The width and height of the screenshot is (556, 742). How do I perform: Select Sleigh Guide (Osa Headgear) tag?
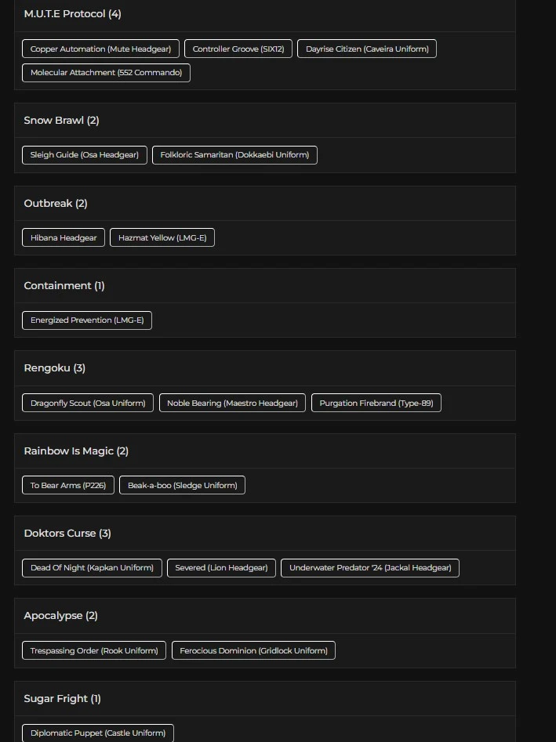pyautogui.click(x=85, y=155)
